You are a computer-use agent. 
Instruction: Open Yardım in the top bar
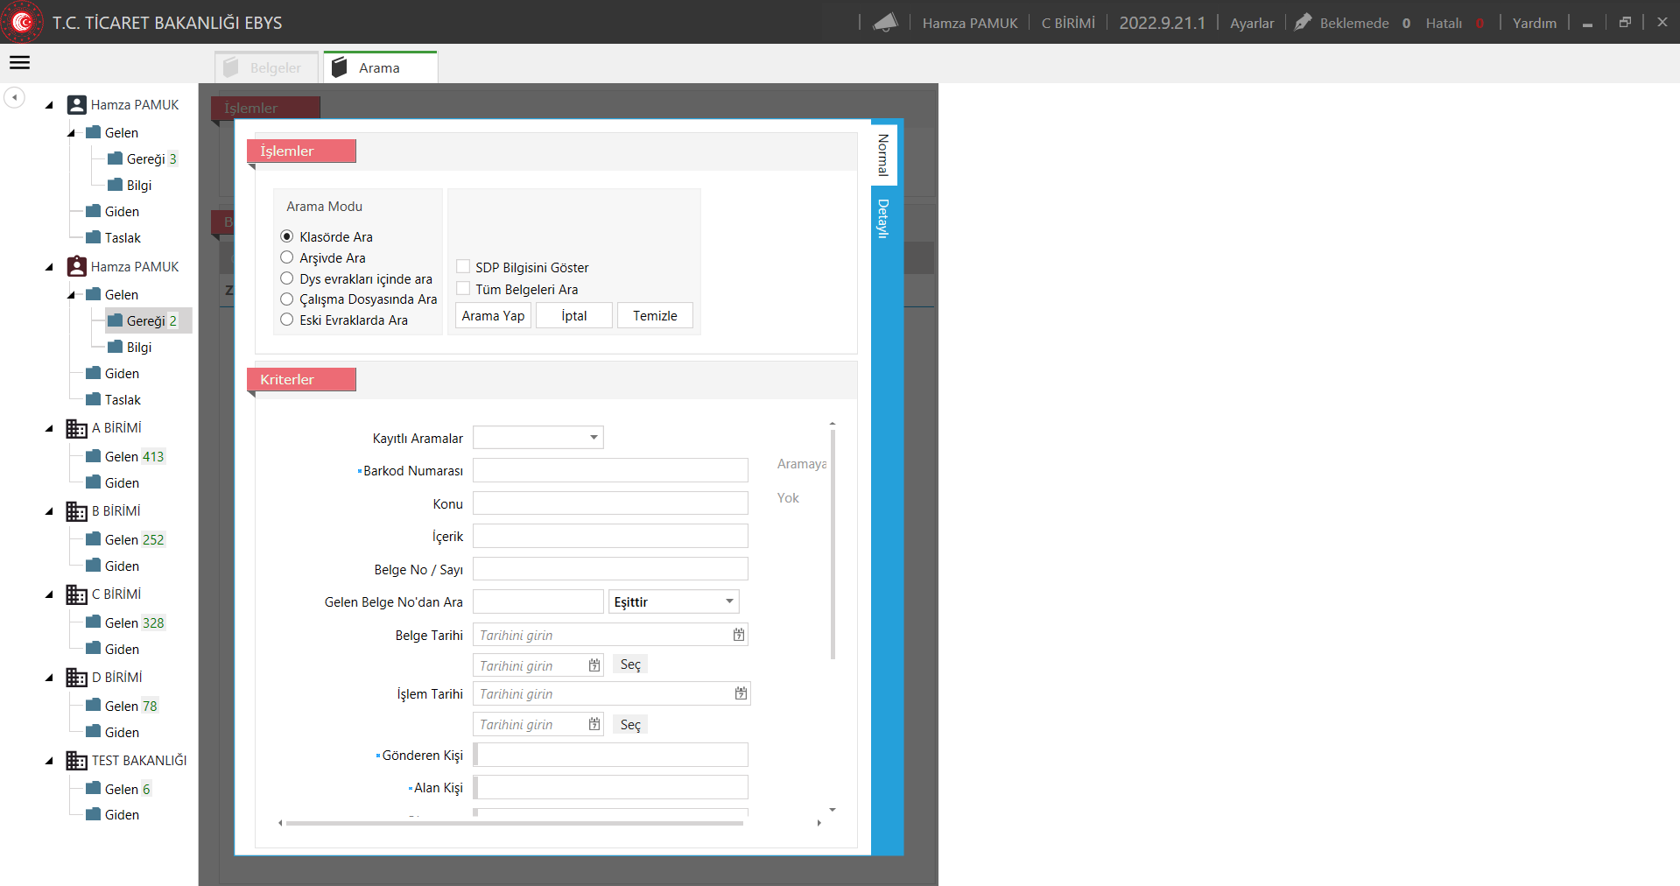[x=1535, y=23]
